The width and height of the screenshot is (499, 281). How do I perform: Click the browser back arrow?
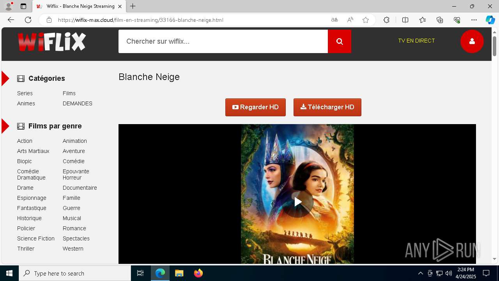click(x=11, y=20)
